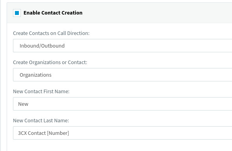Place cursor in 3CX Contact text
The height and width of the screenshot is (151, 232).
click(x=32, y=133)
